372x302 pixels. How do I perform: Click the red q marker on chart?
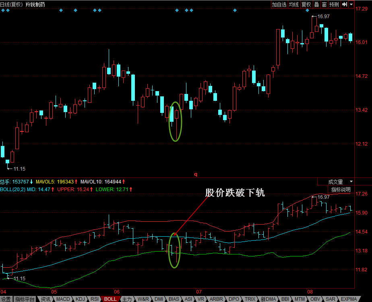[x=196, y=174]
